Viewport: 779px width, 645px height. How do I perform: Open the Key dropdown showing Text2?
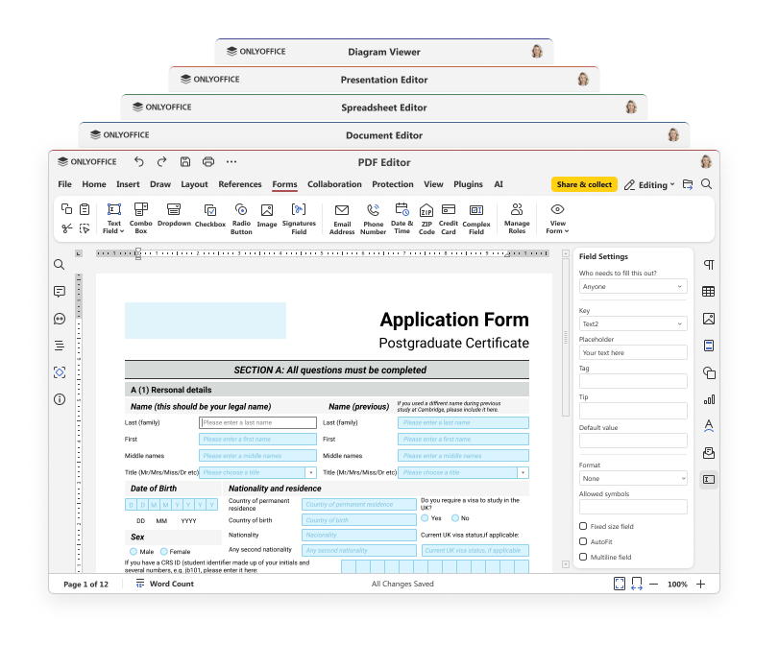[x=632, y=322]
